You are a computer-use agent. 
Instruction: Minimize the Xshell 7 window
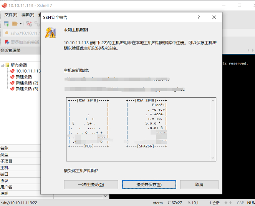[224, 5]
